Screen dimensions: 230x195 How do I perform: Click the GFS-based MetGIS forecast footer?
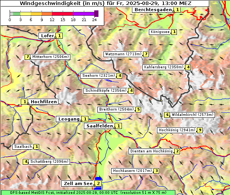[x=88, y=193]
